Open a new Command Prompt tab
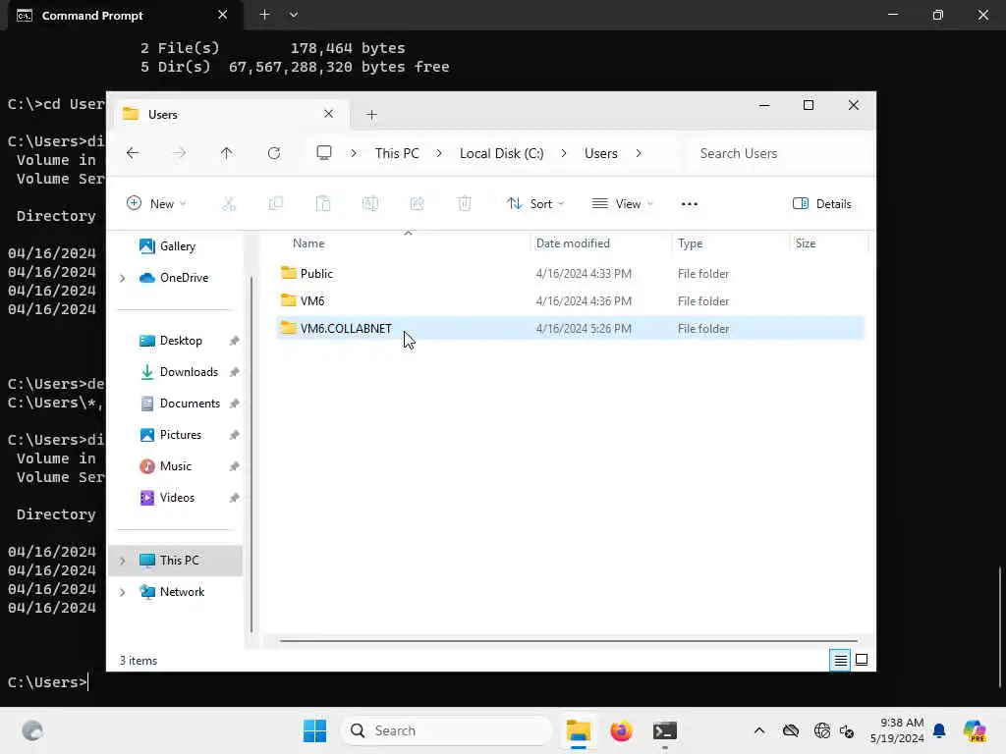The width and height of the screenshot is (1006, 754). pyautogui.click(x=264, y=15)
